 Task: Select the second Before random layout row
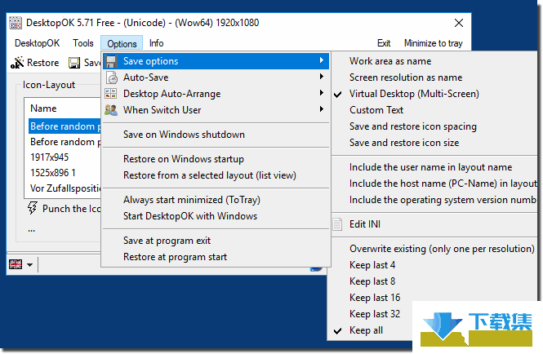point(65,142)
